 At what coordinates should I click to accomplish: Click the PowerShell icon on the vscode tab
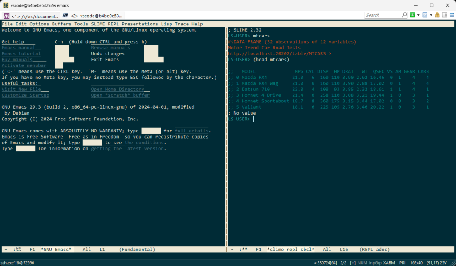point(66,15)
